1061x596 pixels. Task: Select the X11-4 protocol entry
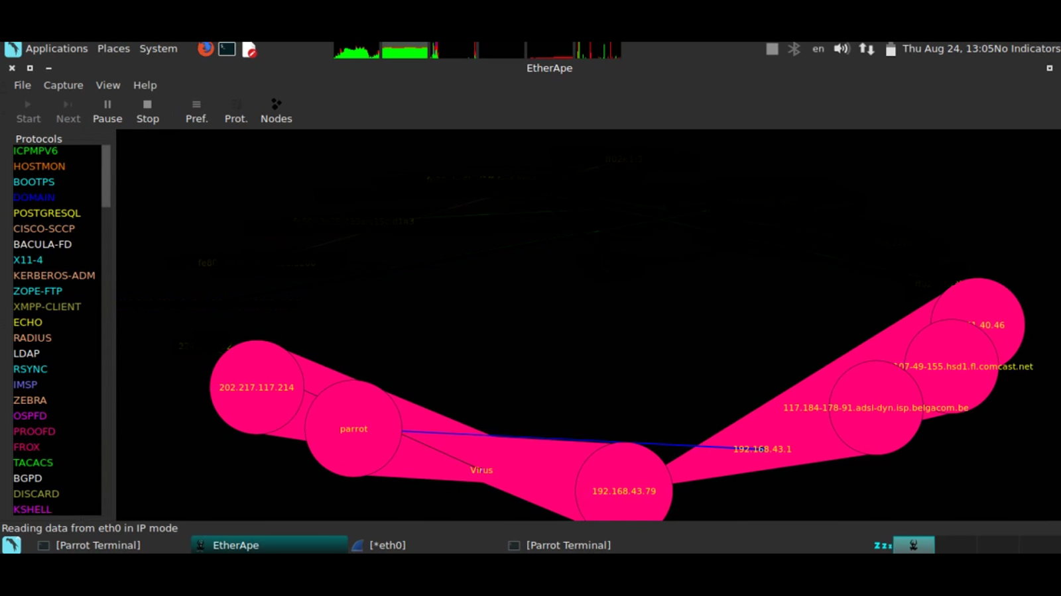(x=28, y=260)
